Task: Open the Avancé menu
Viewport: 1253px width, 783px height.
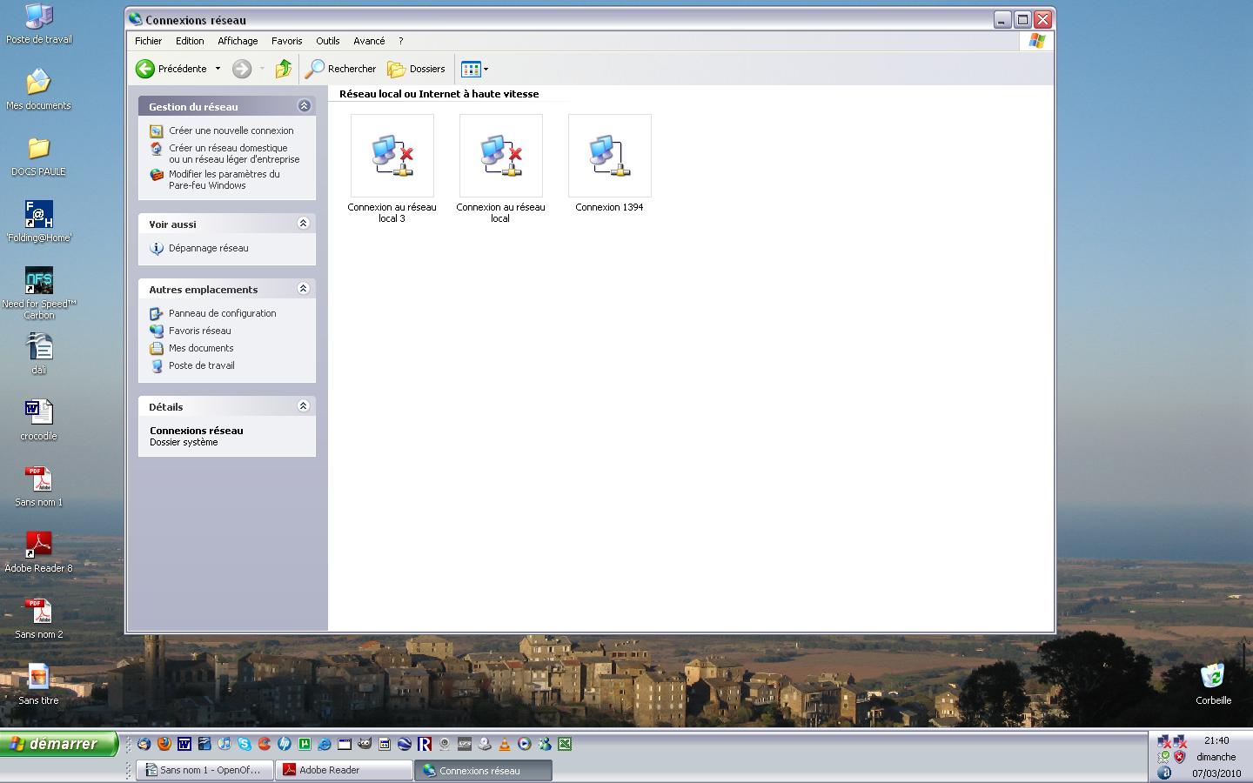Action: click(x=369, y=41)
